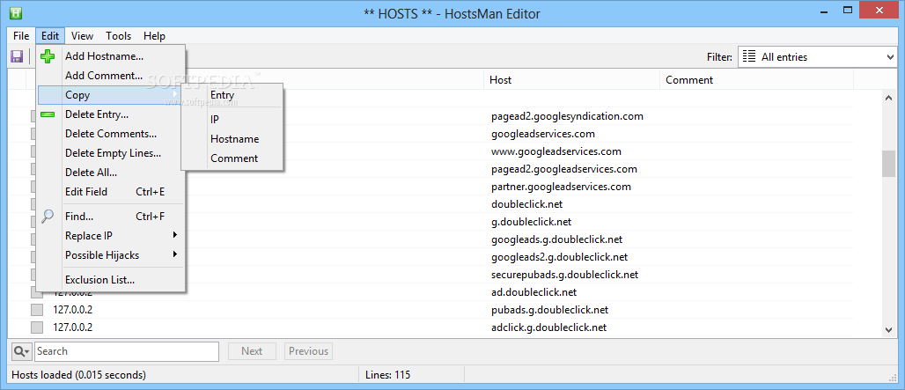This screenshot has width=905, height=390.
Task: Choose Delete Empty Lines... item
Action: [x=110, y=153]
